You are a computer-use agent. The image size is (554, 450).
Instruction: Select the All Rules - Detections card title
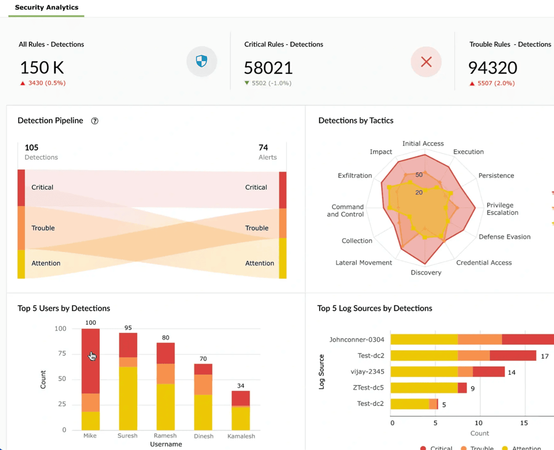(x=51, y=44)
